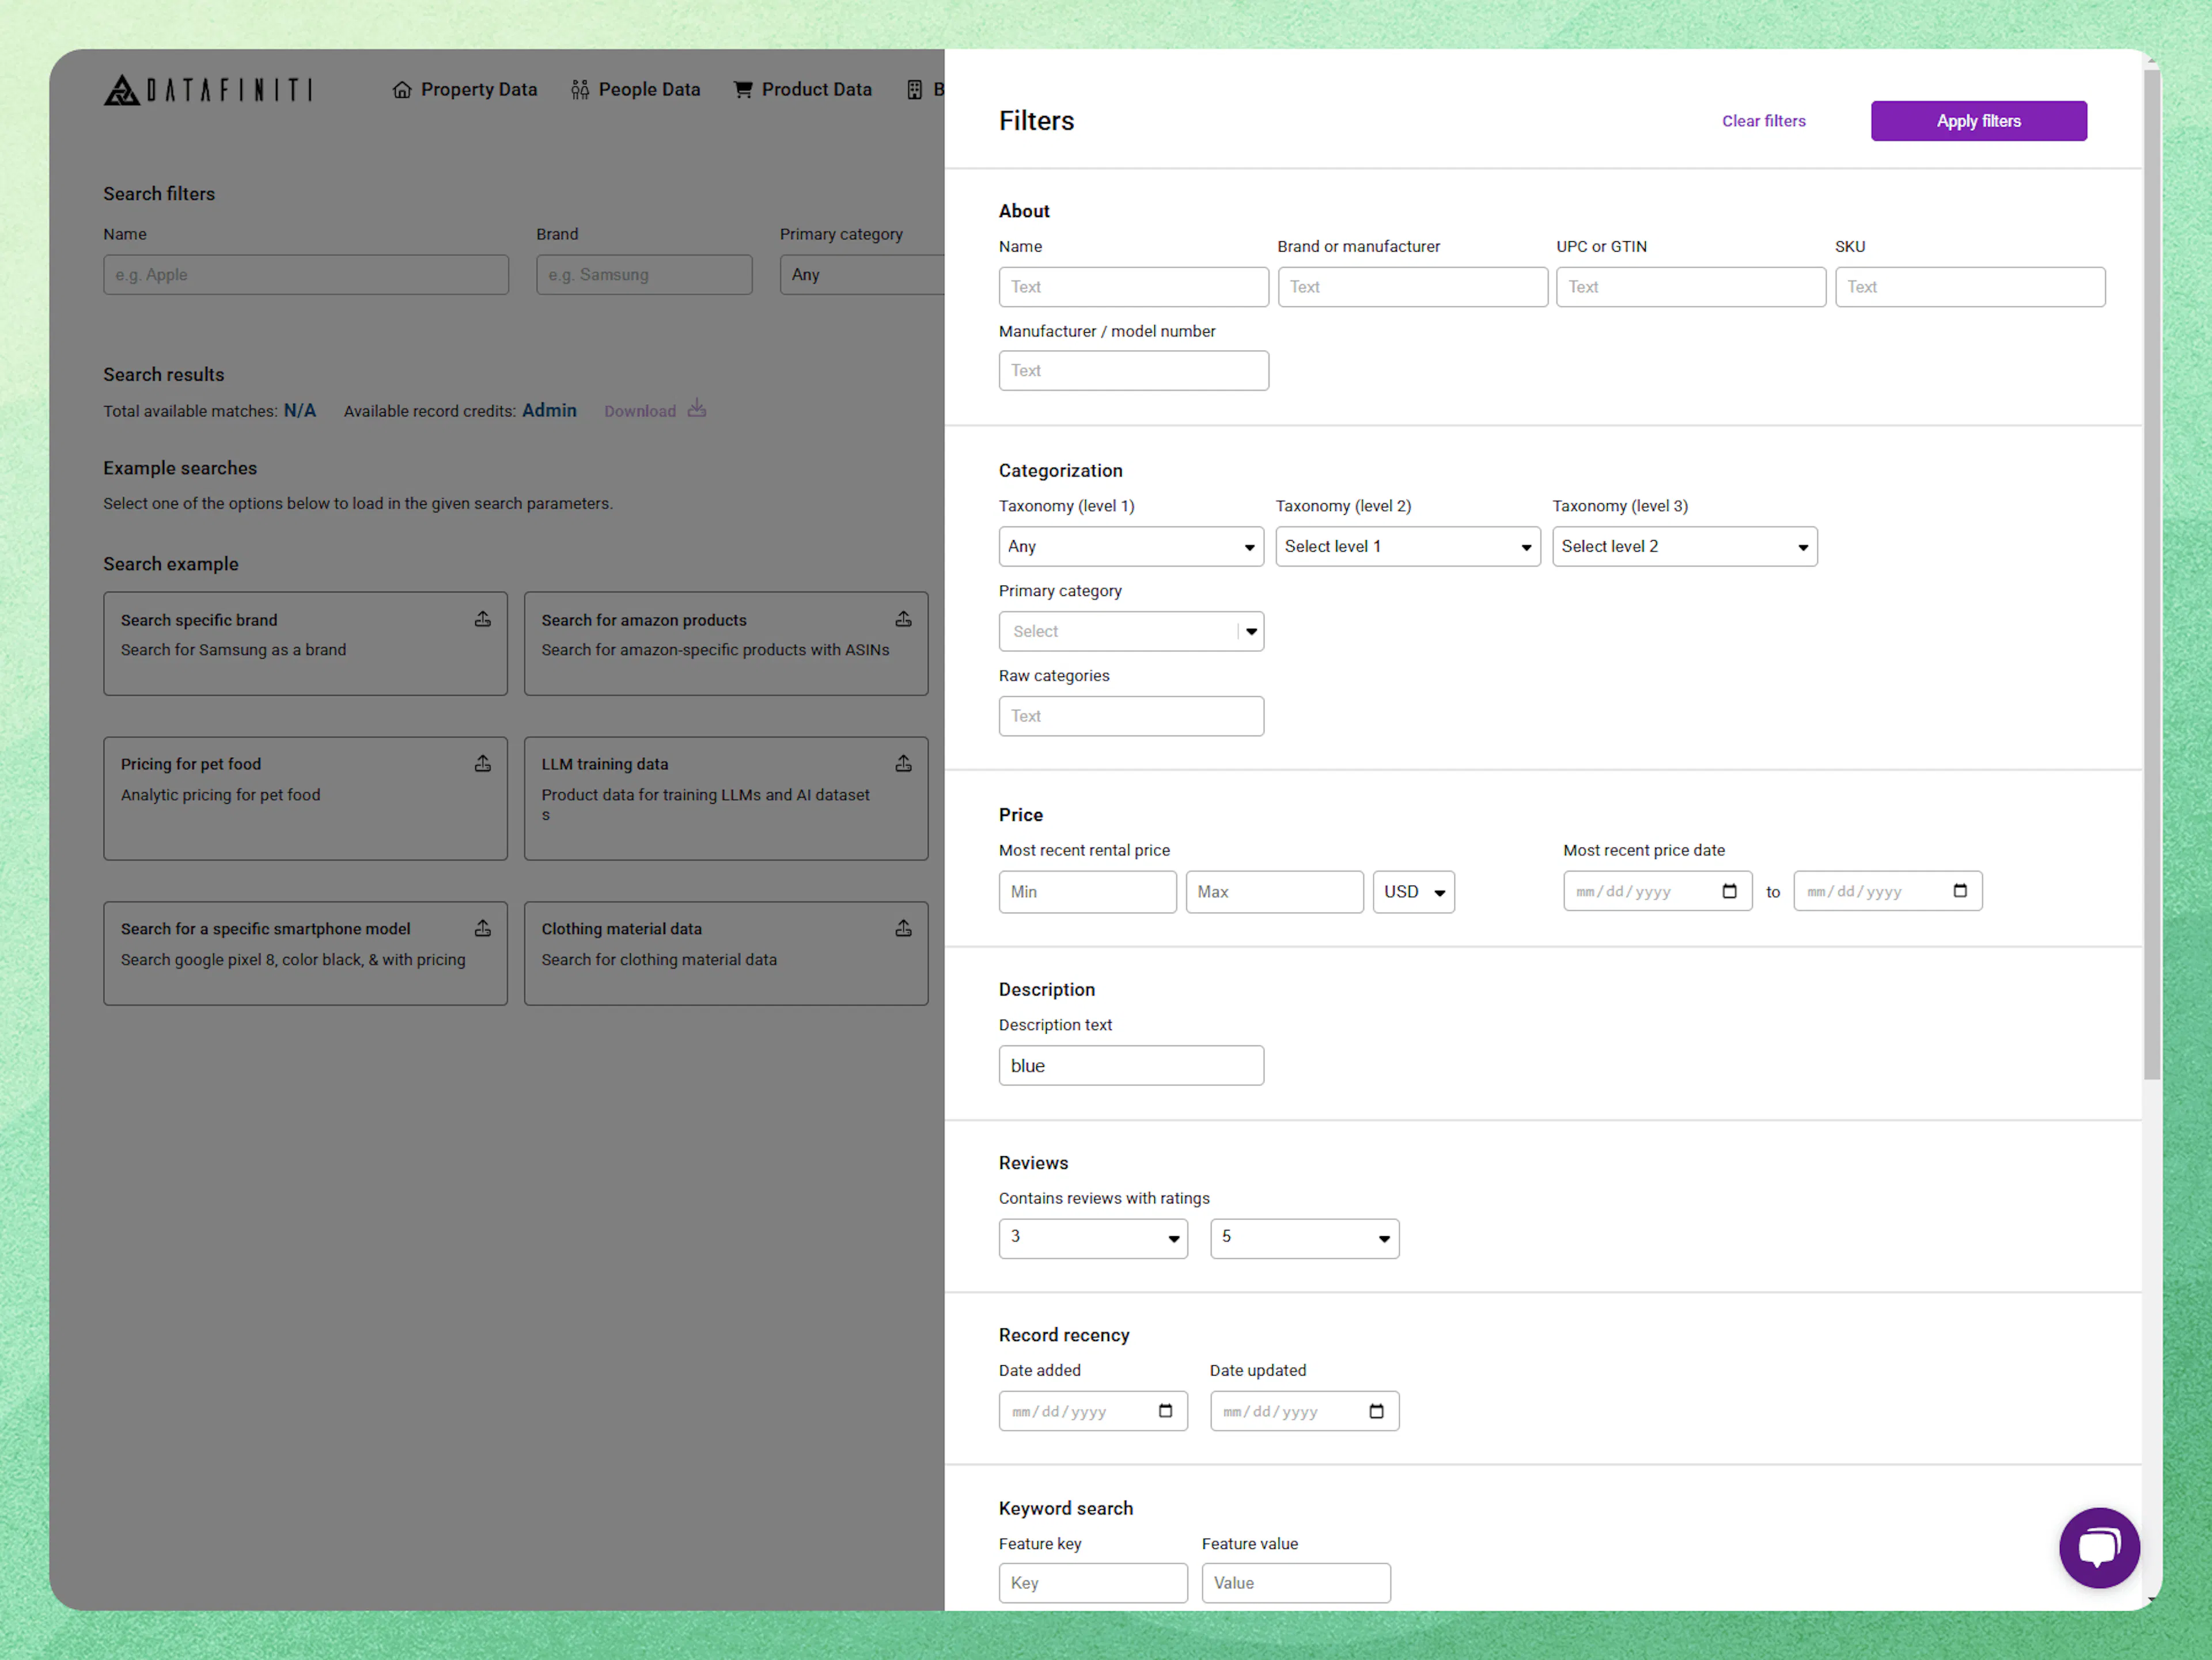Open the chat support bubble
The width and height of the screenshot is (2212, 1660).
point(2100,1548)
